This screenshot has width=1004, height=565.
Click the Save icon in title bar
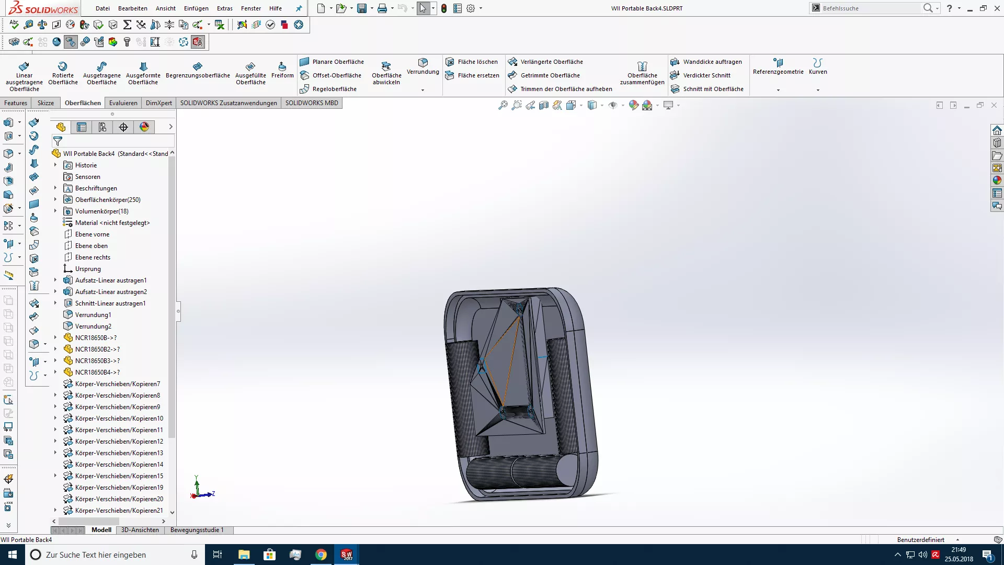[x=361, y=8]
